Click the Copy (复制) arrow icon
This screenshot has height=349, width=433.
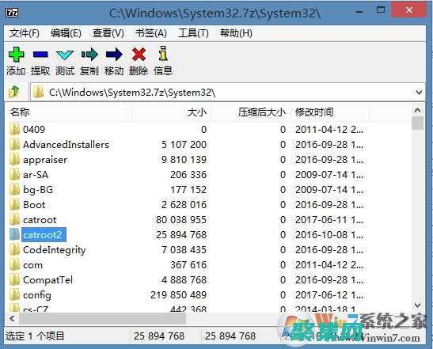pyautogui.click(x=89, y=55)
